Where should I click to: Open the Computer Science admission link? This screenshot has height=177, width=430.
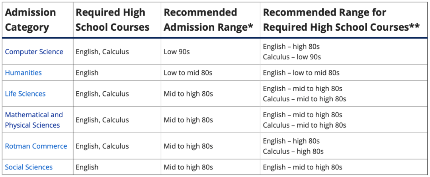34,51
